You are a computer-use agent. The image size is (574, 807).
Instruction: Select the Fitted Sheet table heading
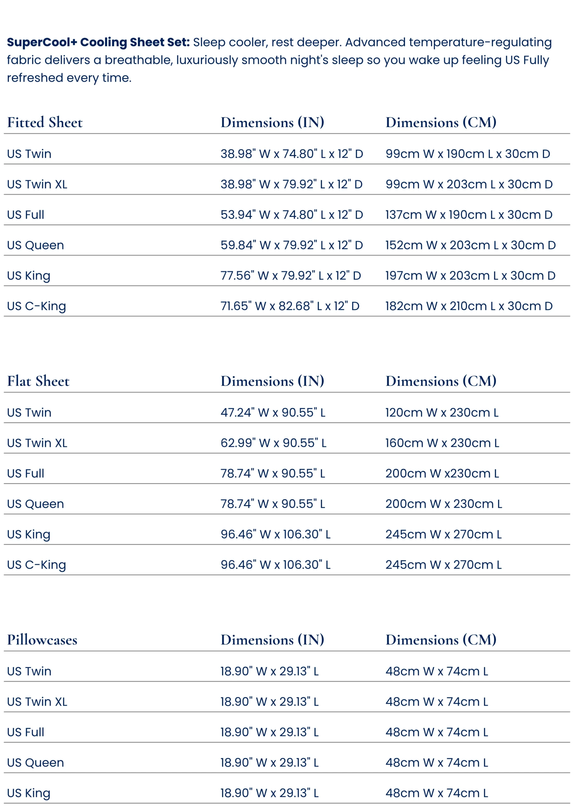point(44,122)
